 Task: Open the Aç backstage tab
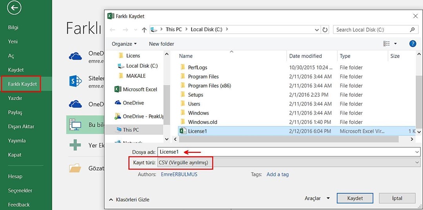click(x=11, y=56)
